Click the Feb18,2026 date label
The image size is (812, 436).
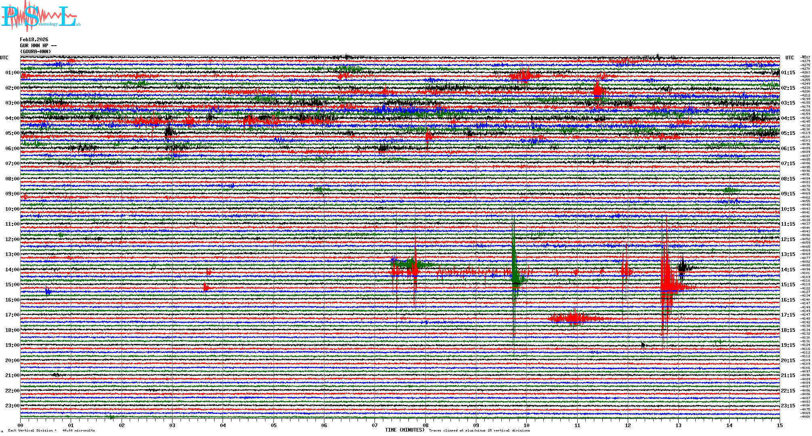34,40
